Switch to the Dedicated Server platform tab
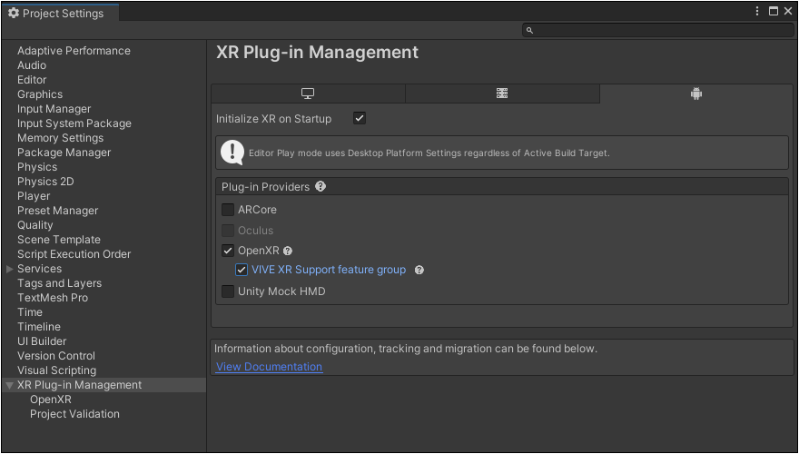The image size is (799, 454). (502, 94)
